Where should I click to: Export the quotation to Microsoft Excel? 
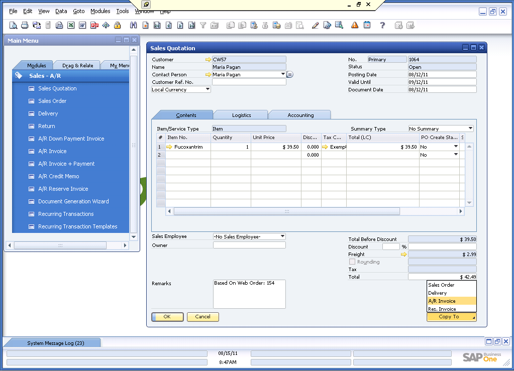[70, 25]
